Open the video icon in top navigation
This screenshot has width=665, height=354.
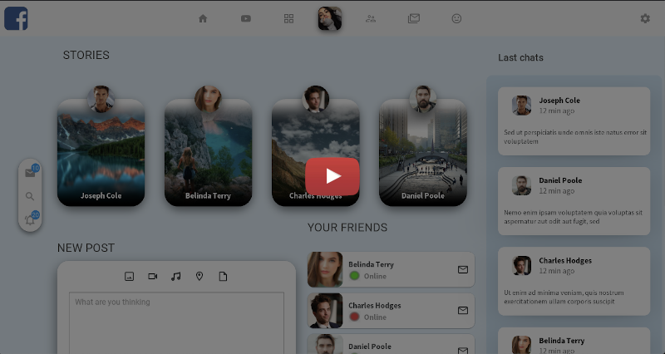pos(246,18)
